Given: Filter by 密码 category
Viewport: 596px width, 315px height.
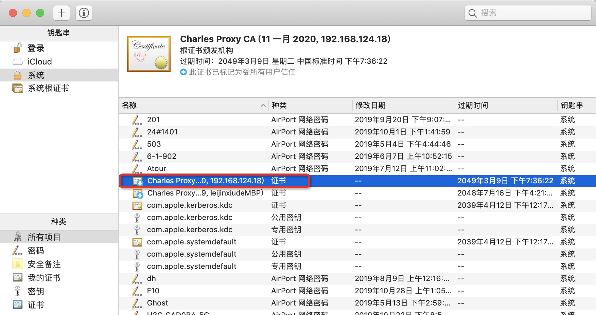Looking at the screenshot, I should [x=59, y=251].
